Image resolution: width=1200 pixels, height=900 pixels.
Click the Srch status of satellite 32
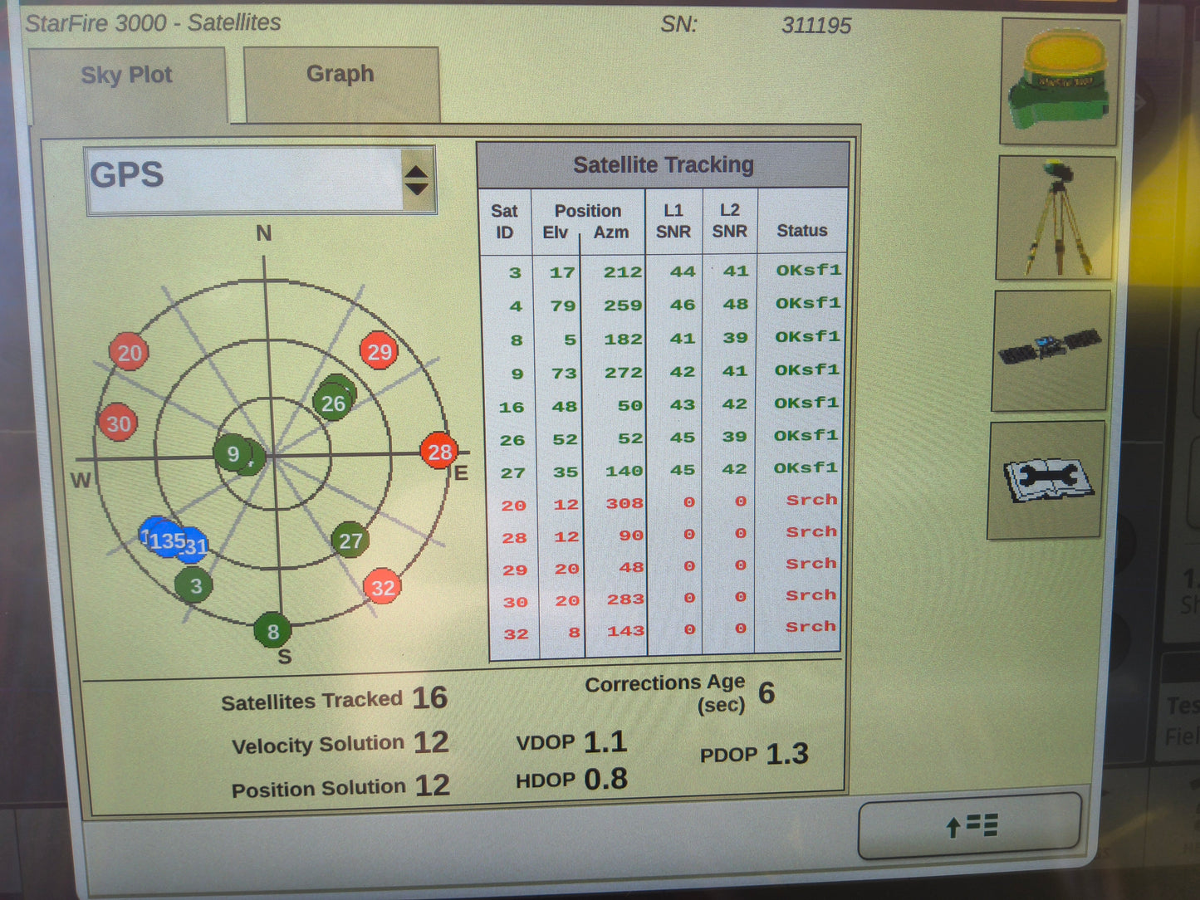810,626
